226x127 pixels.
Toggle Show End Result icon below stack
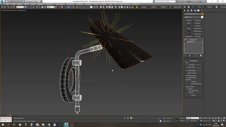tap(190, 55)
